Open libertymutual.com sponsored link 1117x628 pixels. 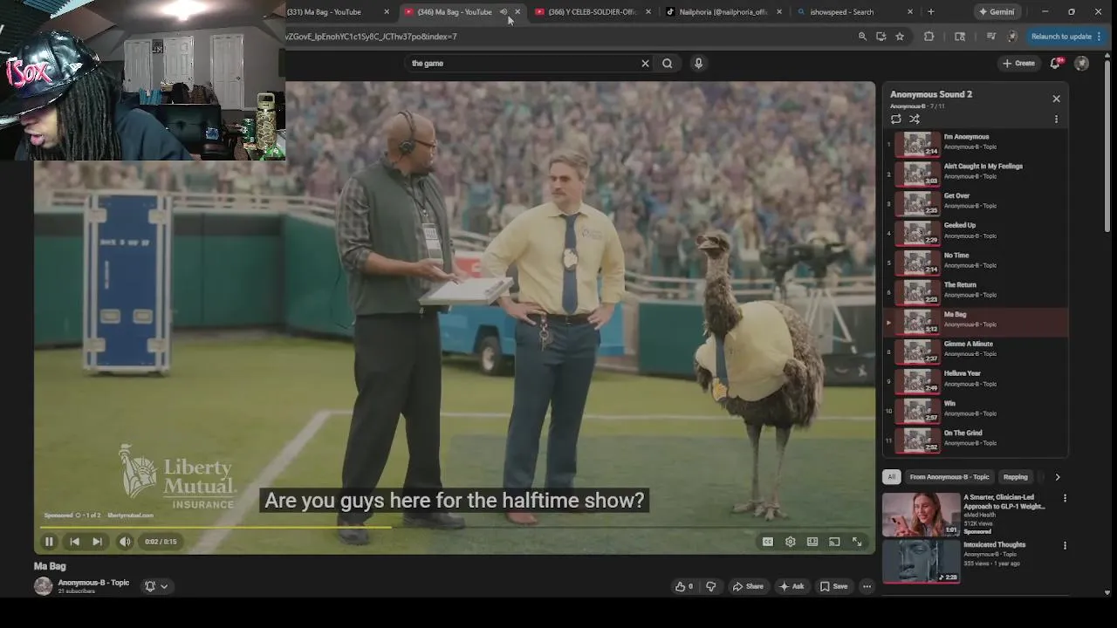(x=130, y=515)
